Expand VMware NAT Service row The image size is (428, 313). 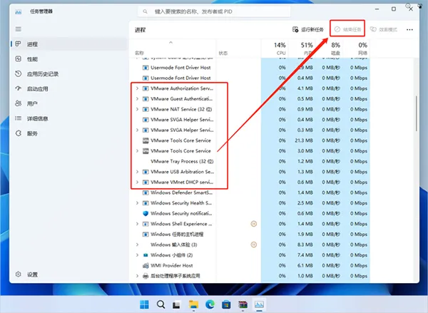[x=137, y=109]
